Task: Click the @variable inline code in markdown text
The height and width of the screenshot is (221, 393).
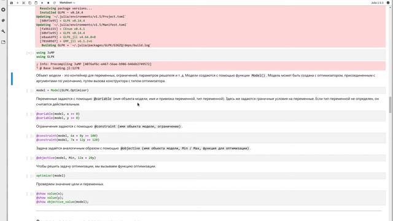Action: point(103,99)
